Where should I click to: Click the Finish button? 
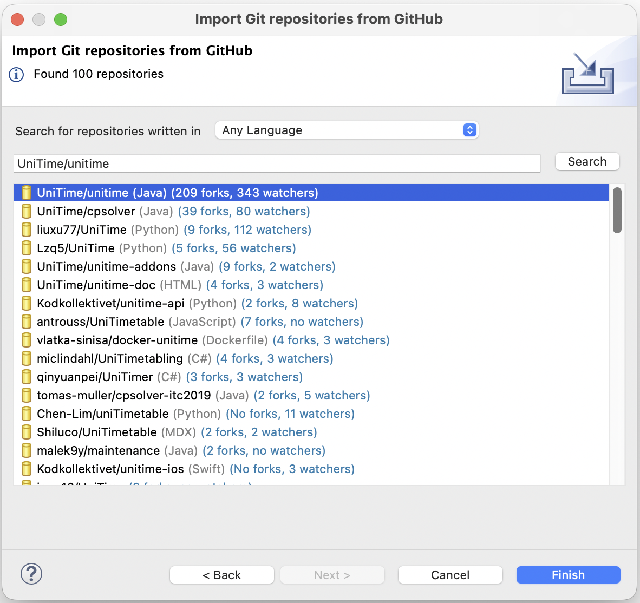(x=568, y=575)
